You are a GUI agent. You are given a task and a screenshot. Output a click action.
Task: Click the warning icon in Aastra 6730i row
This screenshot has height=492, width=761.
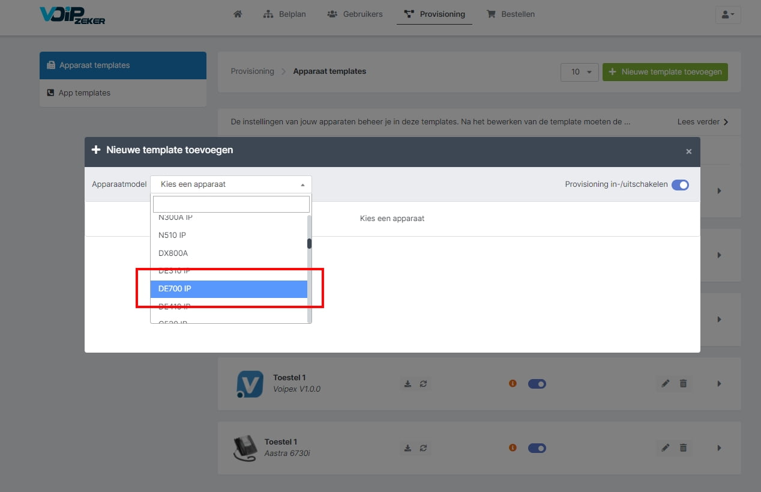pos(513,448)
